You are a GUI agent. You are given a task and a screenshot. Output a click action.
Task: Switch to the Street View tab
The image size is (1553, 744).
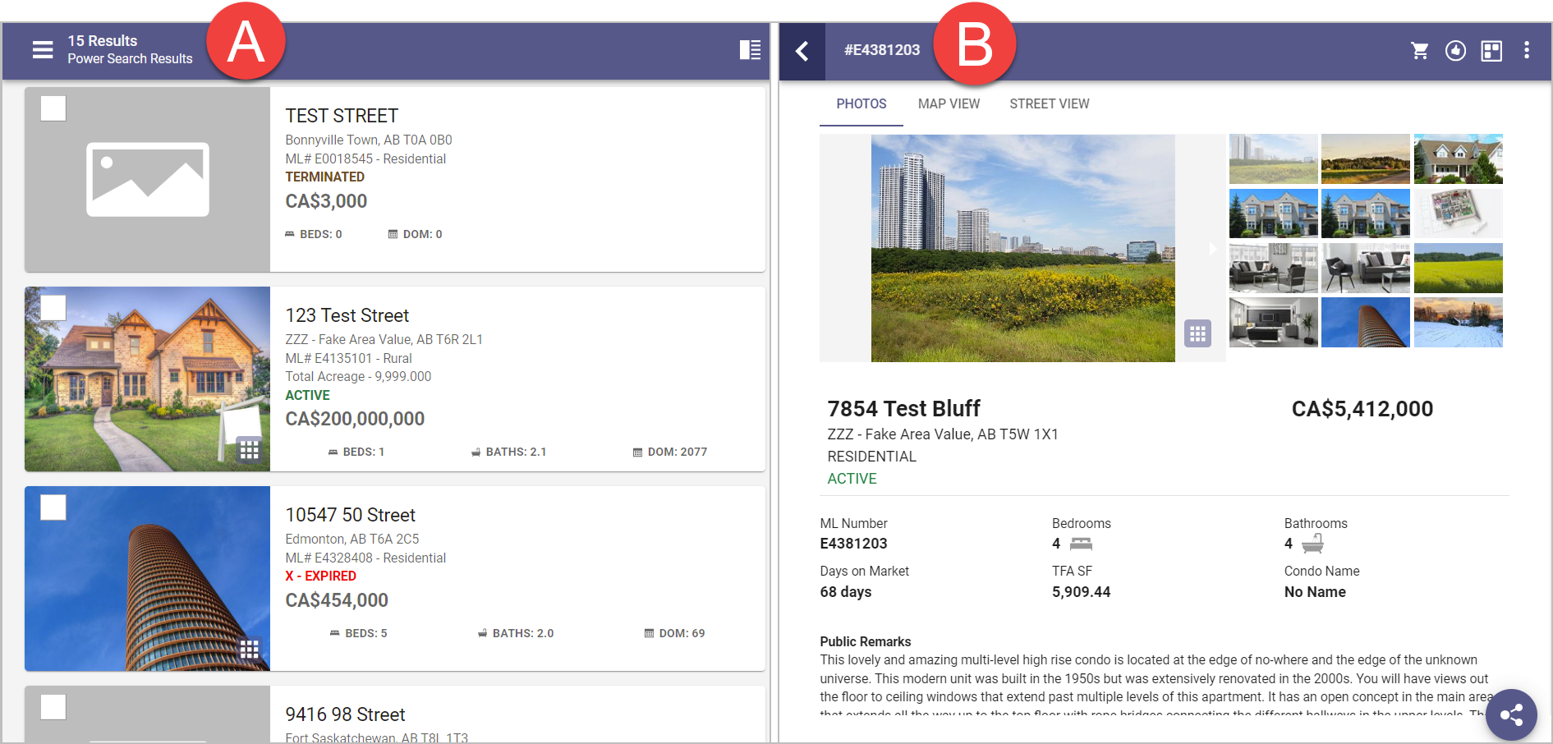(1050, 104)
